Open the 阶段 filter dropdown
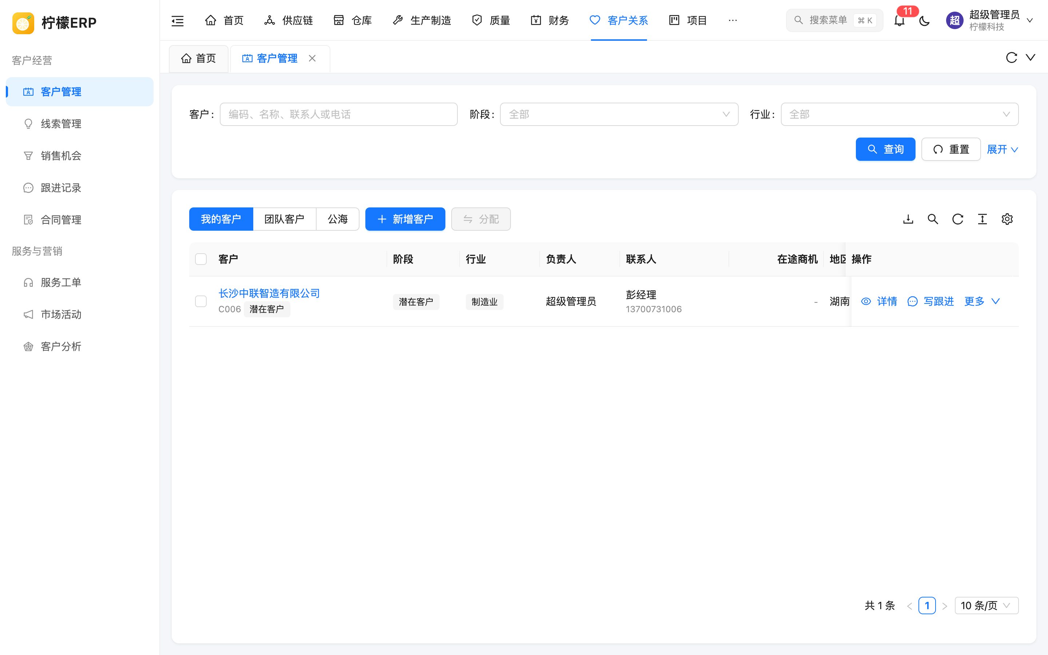 (x=619, y=114)
